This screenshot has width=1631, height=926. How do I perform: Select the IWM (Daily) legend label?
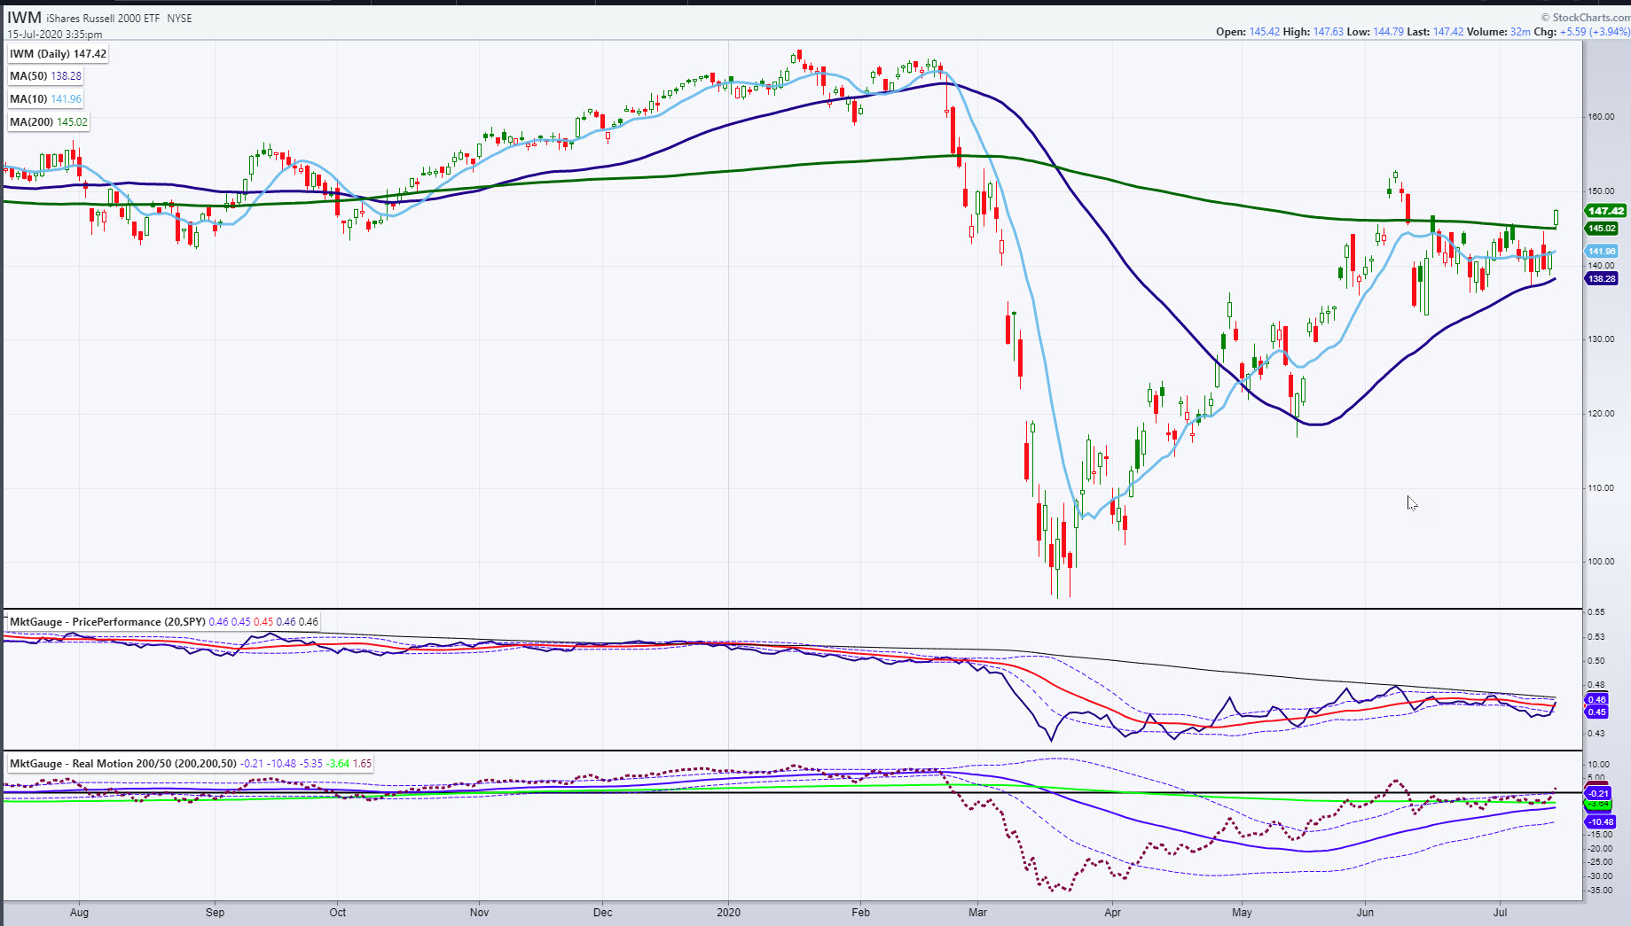(58, 54)
